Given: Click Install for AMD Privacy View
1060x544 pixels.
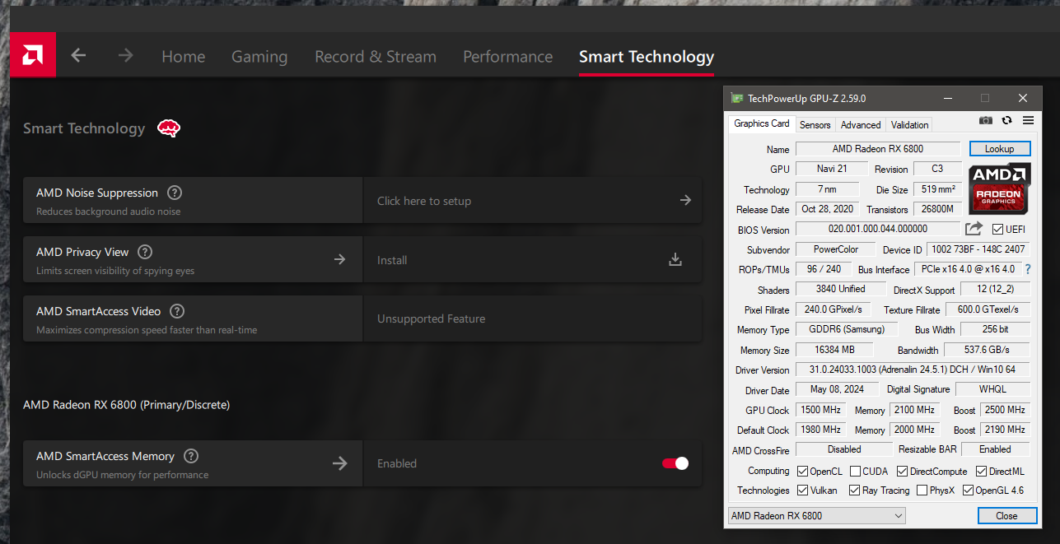Looking at the screenshot, I should click(x=392, y=260).
